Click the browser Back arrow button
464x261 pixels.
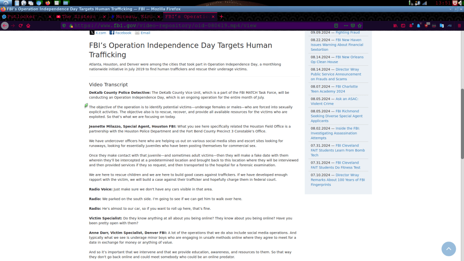click(5, 26)
